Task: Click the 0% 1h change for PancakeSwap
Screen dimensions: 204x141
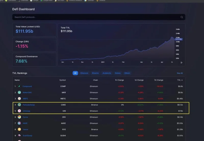Action: pyautogui.click(x=122, y=105)
